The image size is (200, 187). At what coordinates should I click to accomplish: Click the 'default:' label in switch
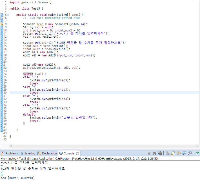30,115
